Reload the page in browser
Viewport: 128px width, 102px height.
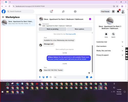click(x=9, y=6)
